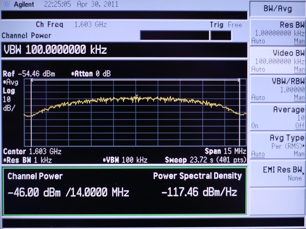This screenshot has width=306, height=229.
Task: Open the Avg Type submenu arrow
Action: [303, 146]
